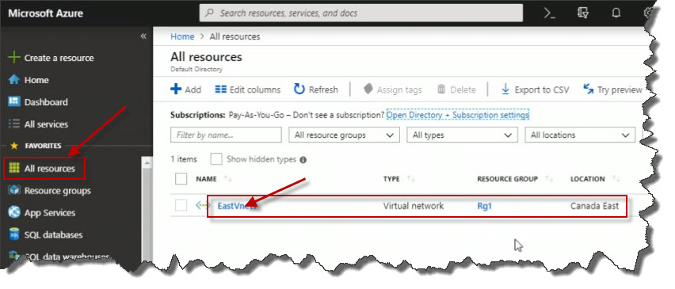Collapse sidebar with double chevron icon
This screenshot has height=289, width=675.
[143, 36]
